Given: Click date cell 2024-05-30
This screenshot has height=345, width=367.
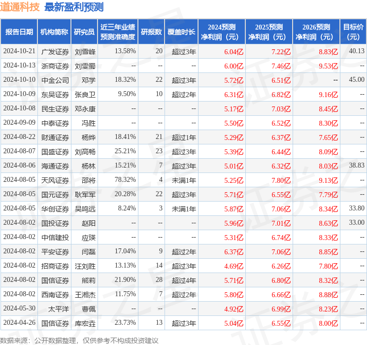Looking at the screenshot, I should click(x=19, y=309).
